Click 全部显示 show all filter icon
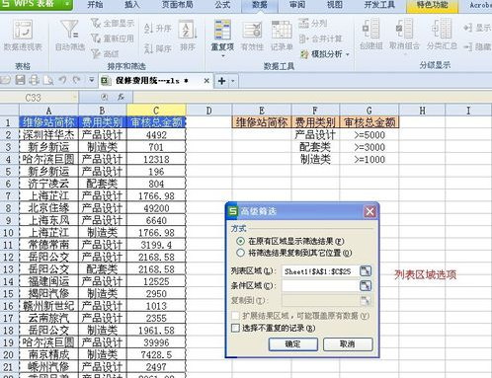 (x=113, y=23)
